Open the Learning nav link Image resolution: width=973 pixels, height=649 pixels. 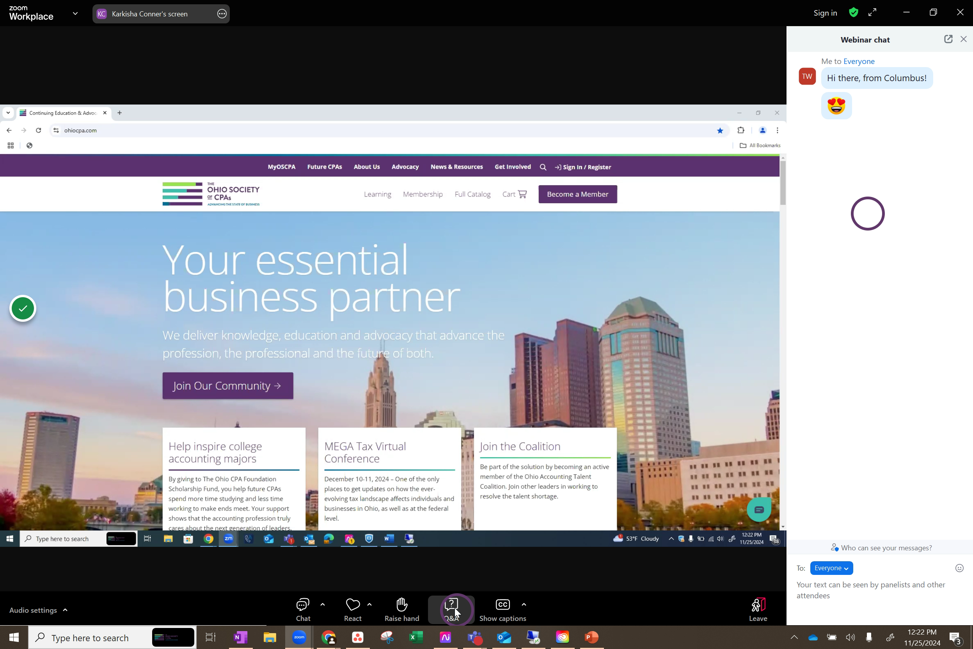377,194
